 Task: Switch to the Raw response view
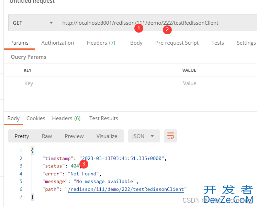[47, 136]
